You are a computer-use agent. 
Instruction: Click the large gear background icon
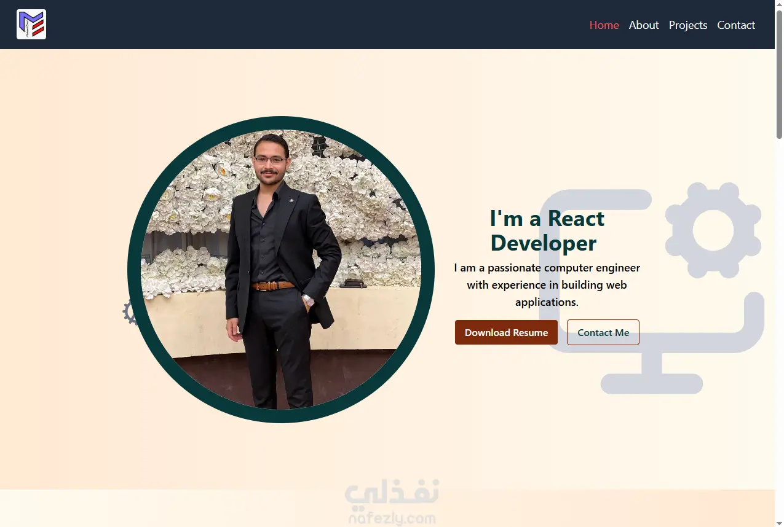pos(713,230)
